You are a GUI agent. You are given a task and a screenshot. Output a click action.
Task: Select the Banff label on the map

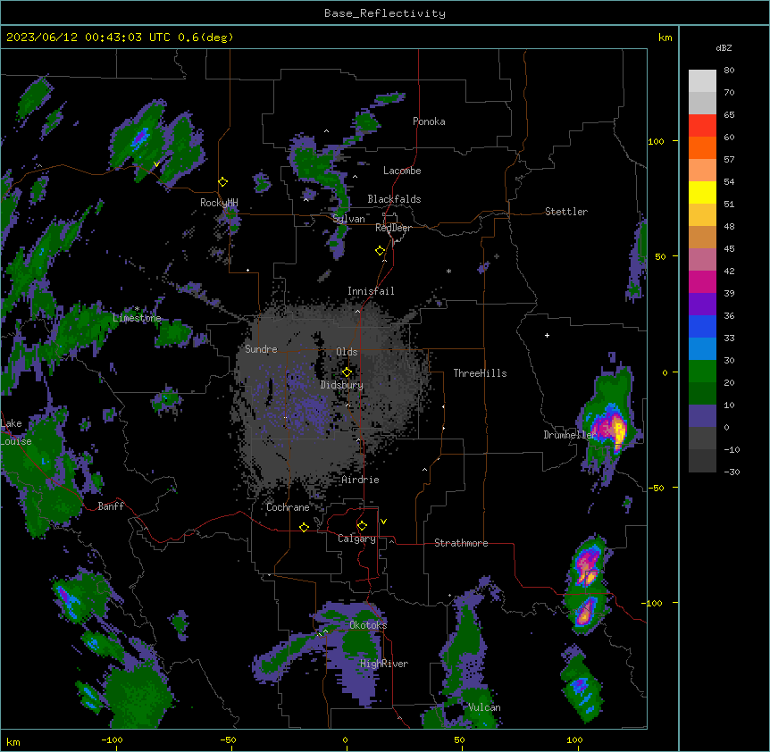[x=111, y=506]
